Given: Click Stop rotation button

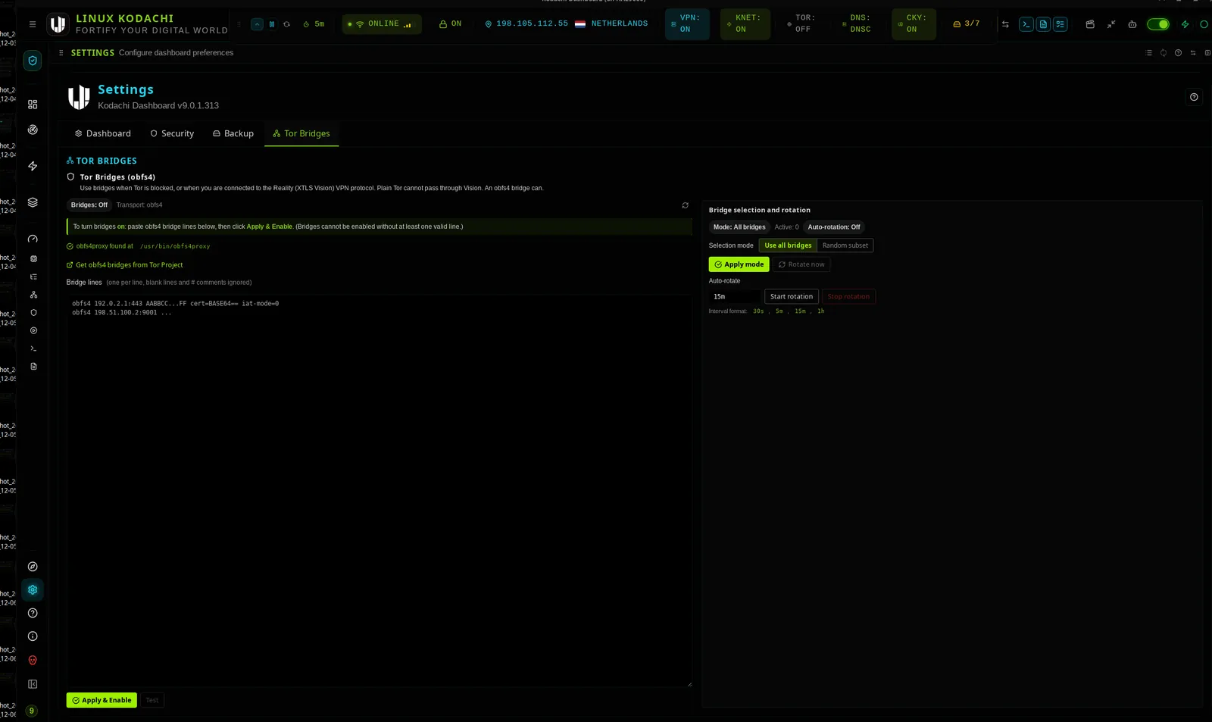Looking at the screenshot, I should pos(848,297).
